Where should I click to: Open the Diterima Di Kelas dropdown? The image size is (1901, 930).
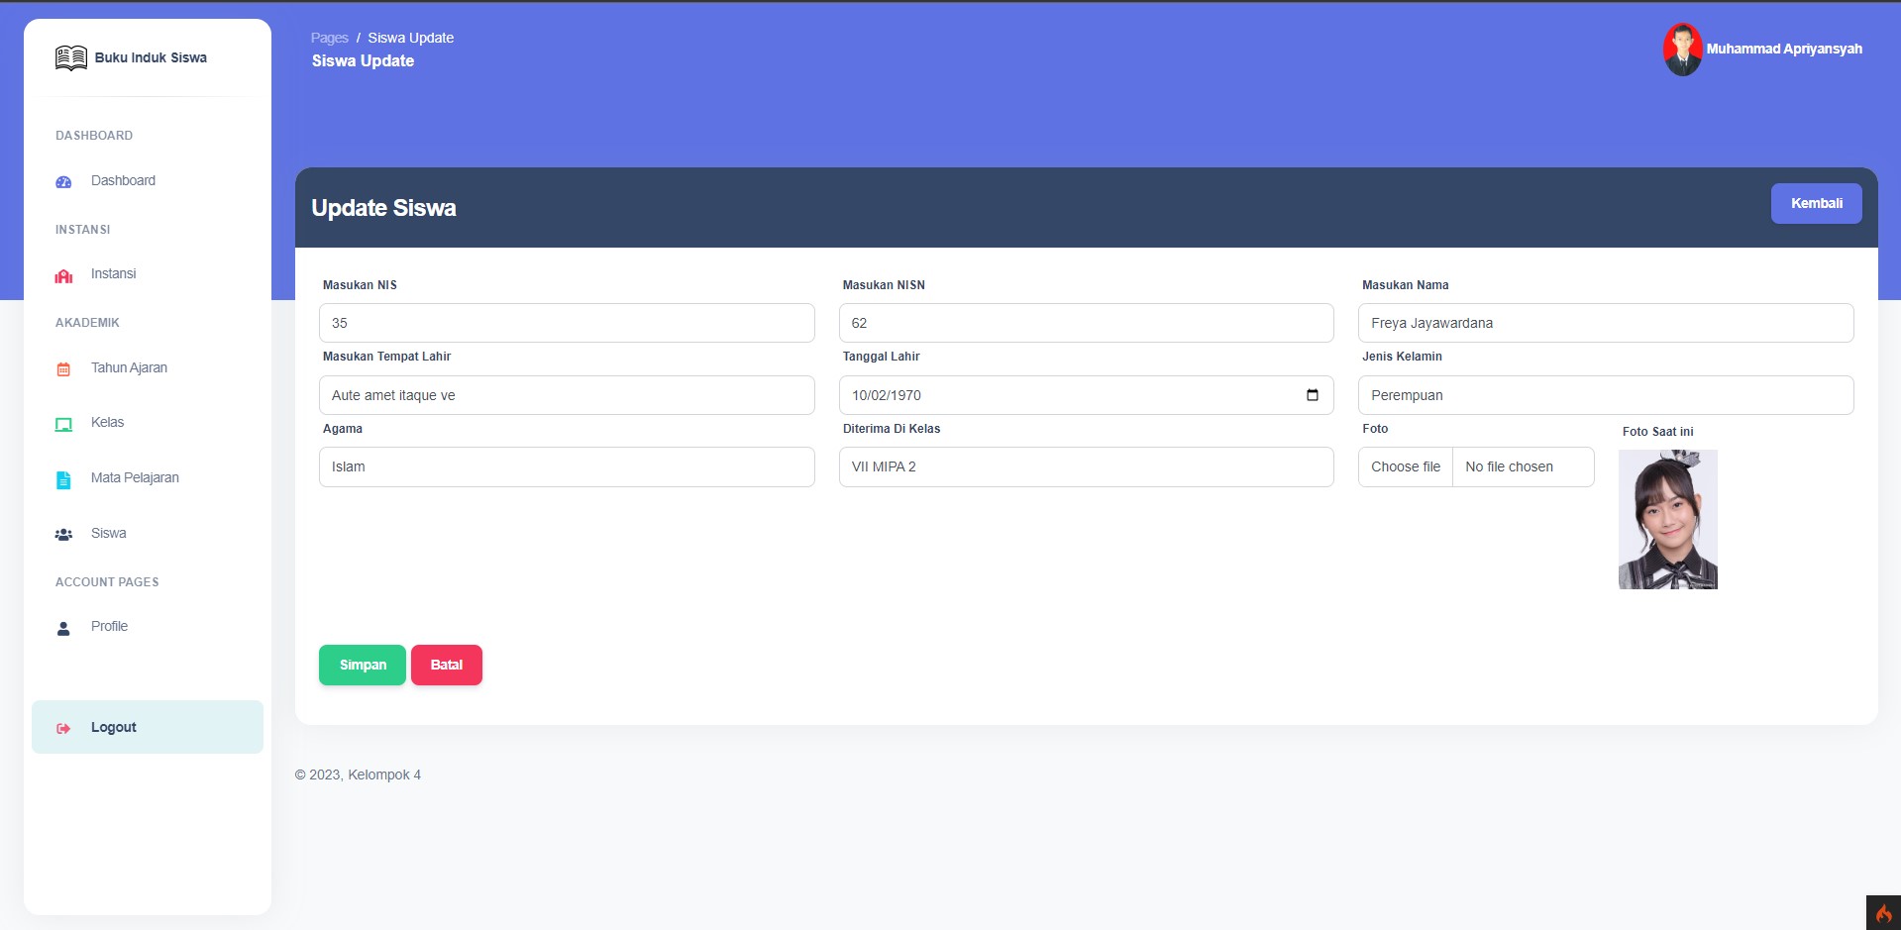click(x=1086, y=466)
